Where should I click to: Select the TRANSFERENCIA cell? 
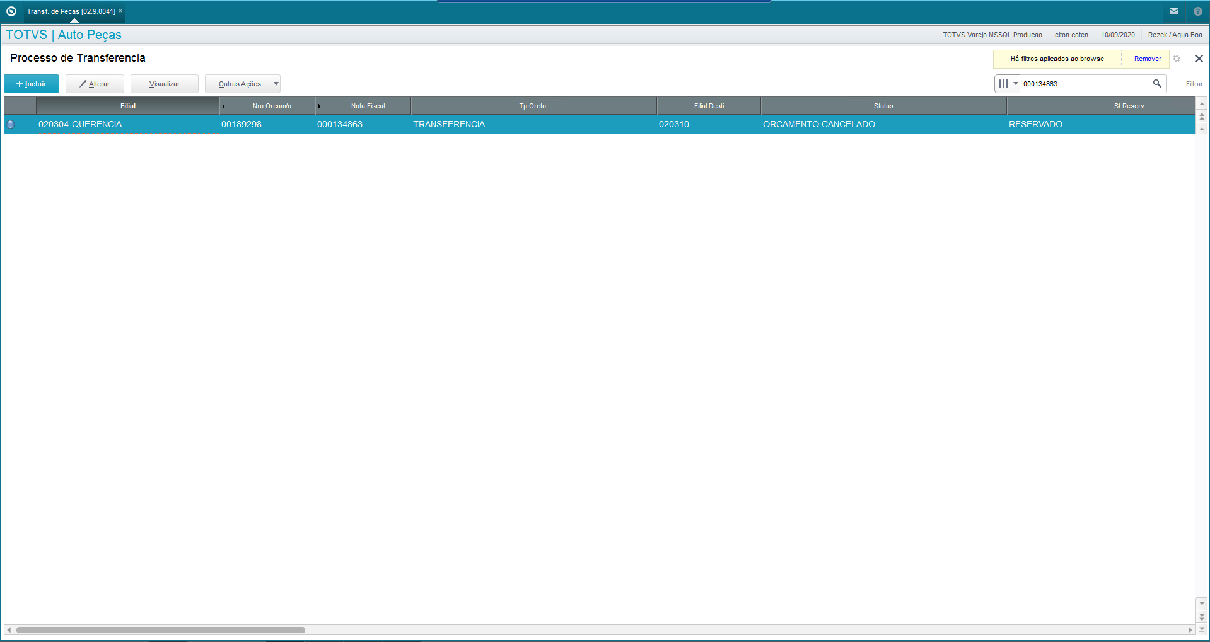pyautogui.click(x=533, y=124)
